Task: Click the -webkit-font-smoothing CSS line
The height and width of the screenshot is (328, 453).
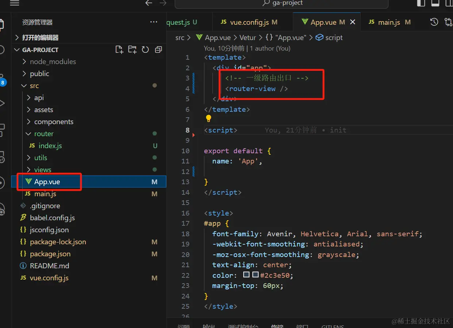Action: 288,244
